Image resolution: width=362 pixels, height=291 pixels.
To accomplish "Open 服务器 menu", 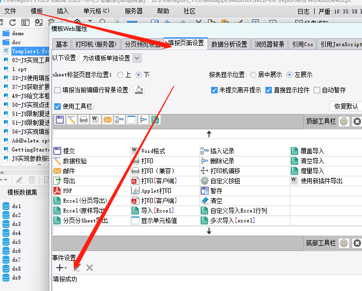I will (133, 11).
